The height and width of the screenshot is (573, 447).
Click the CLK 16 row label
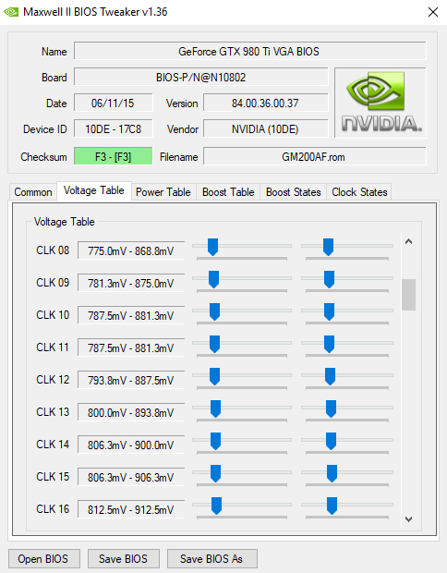(x=53, y=509)
